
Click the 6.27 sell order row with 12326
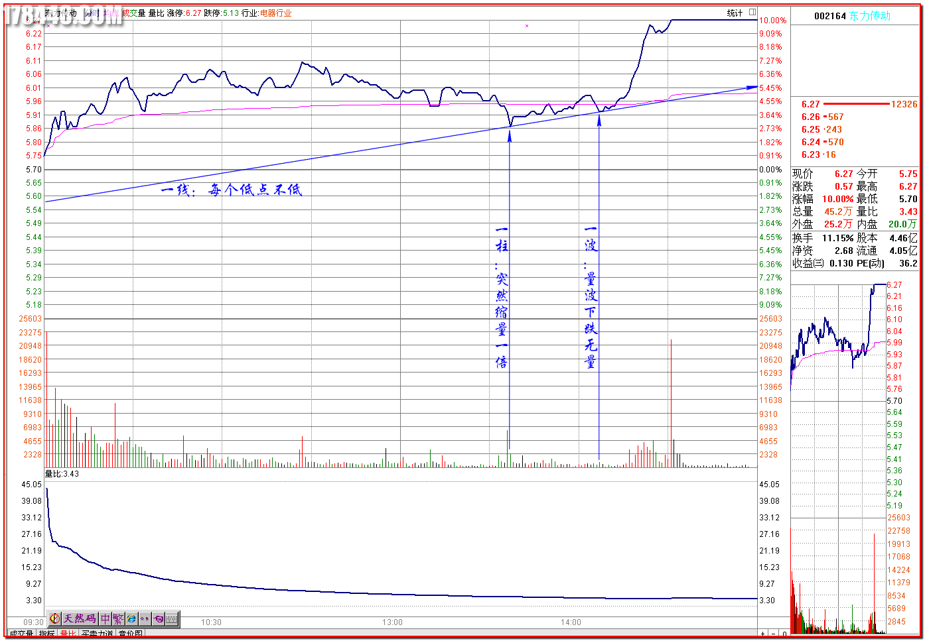tap(859, 104)
